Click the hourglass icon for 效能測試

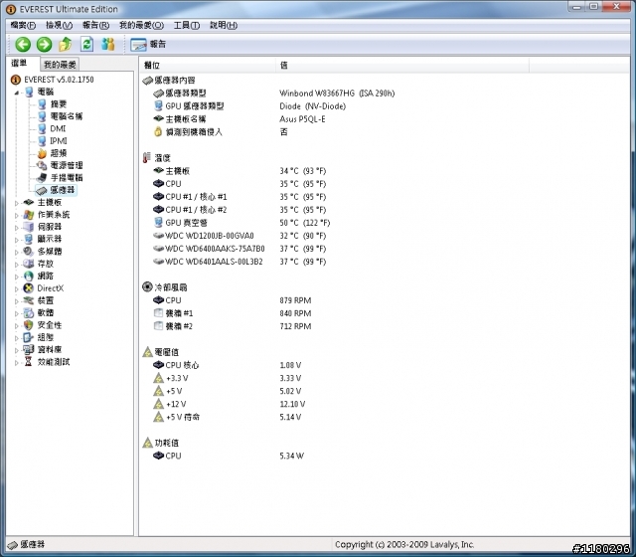(x=28, y=361)
